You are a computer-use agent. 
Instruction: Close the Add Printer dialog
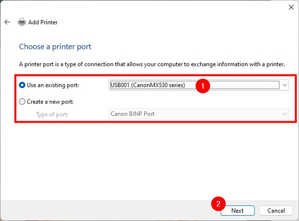pos(291,7)
